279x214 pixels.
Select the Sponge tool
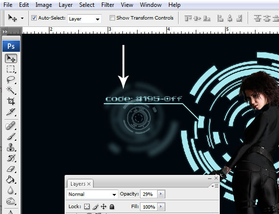click(11, 201)
